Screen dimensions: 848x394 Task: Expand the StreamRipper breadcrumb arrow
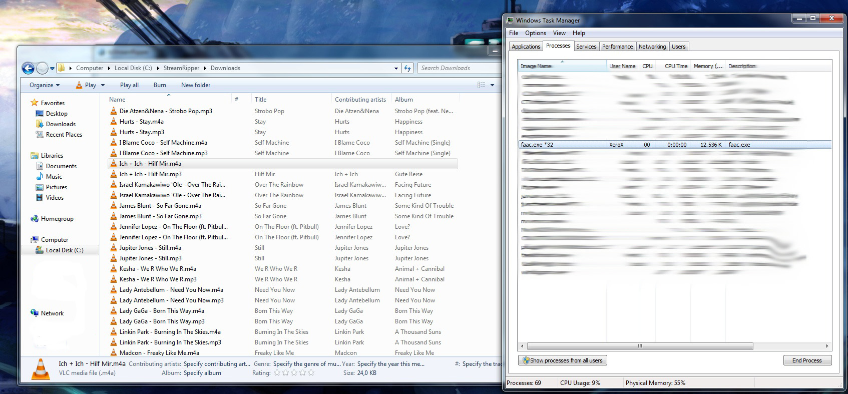[x=205, y=68]
